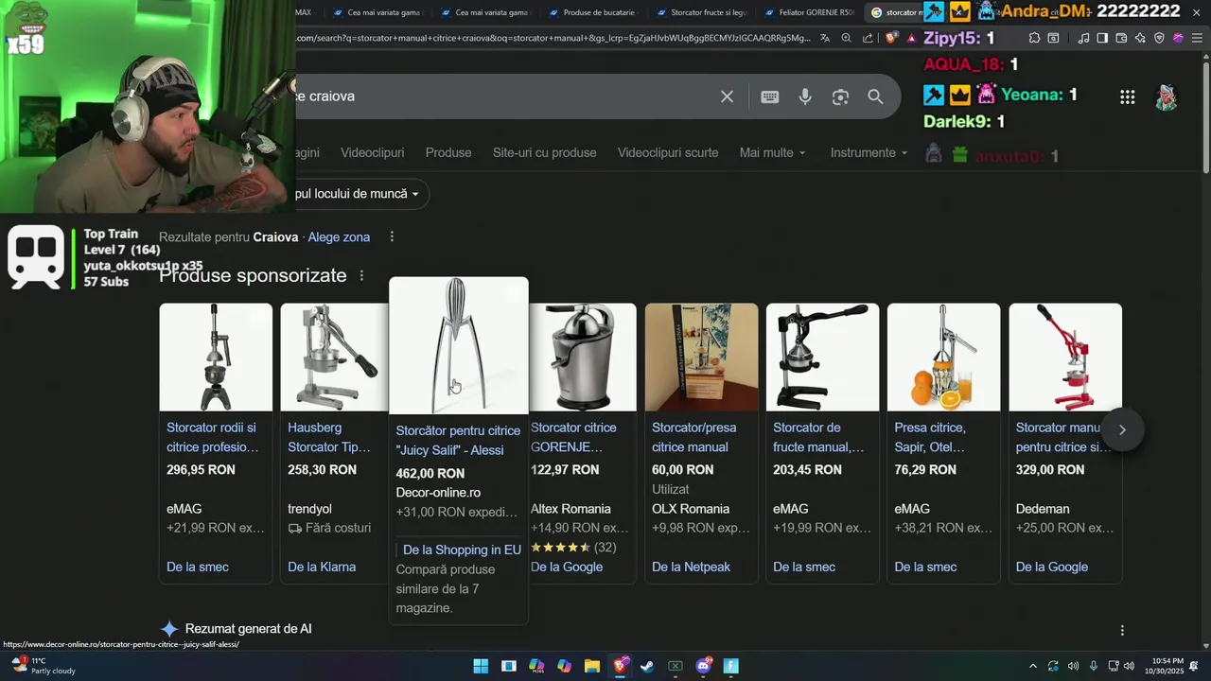
Task: Click the zoom icon in address bar
Action: [x=846, y=38]
